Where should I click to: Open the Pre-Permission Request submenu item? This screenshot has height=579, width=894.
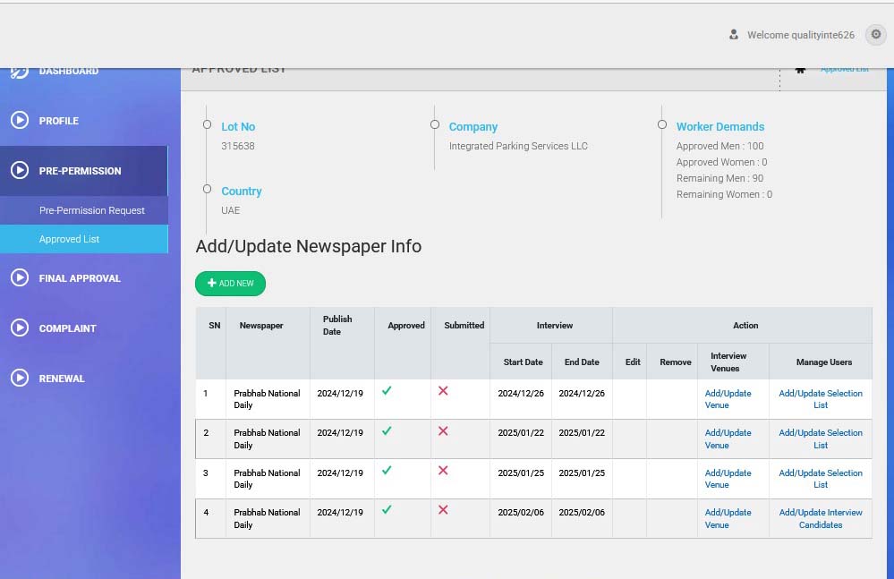[x=92, y=210]
